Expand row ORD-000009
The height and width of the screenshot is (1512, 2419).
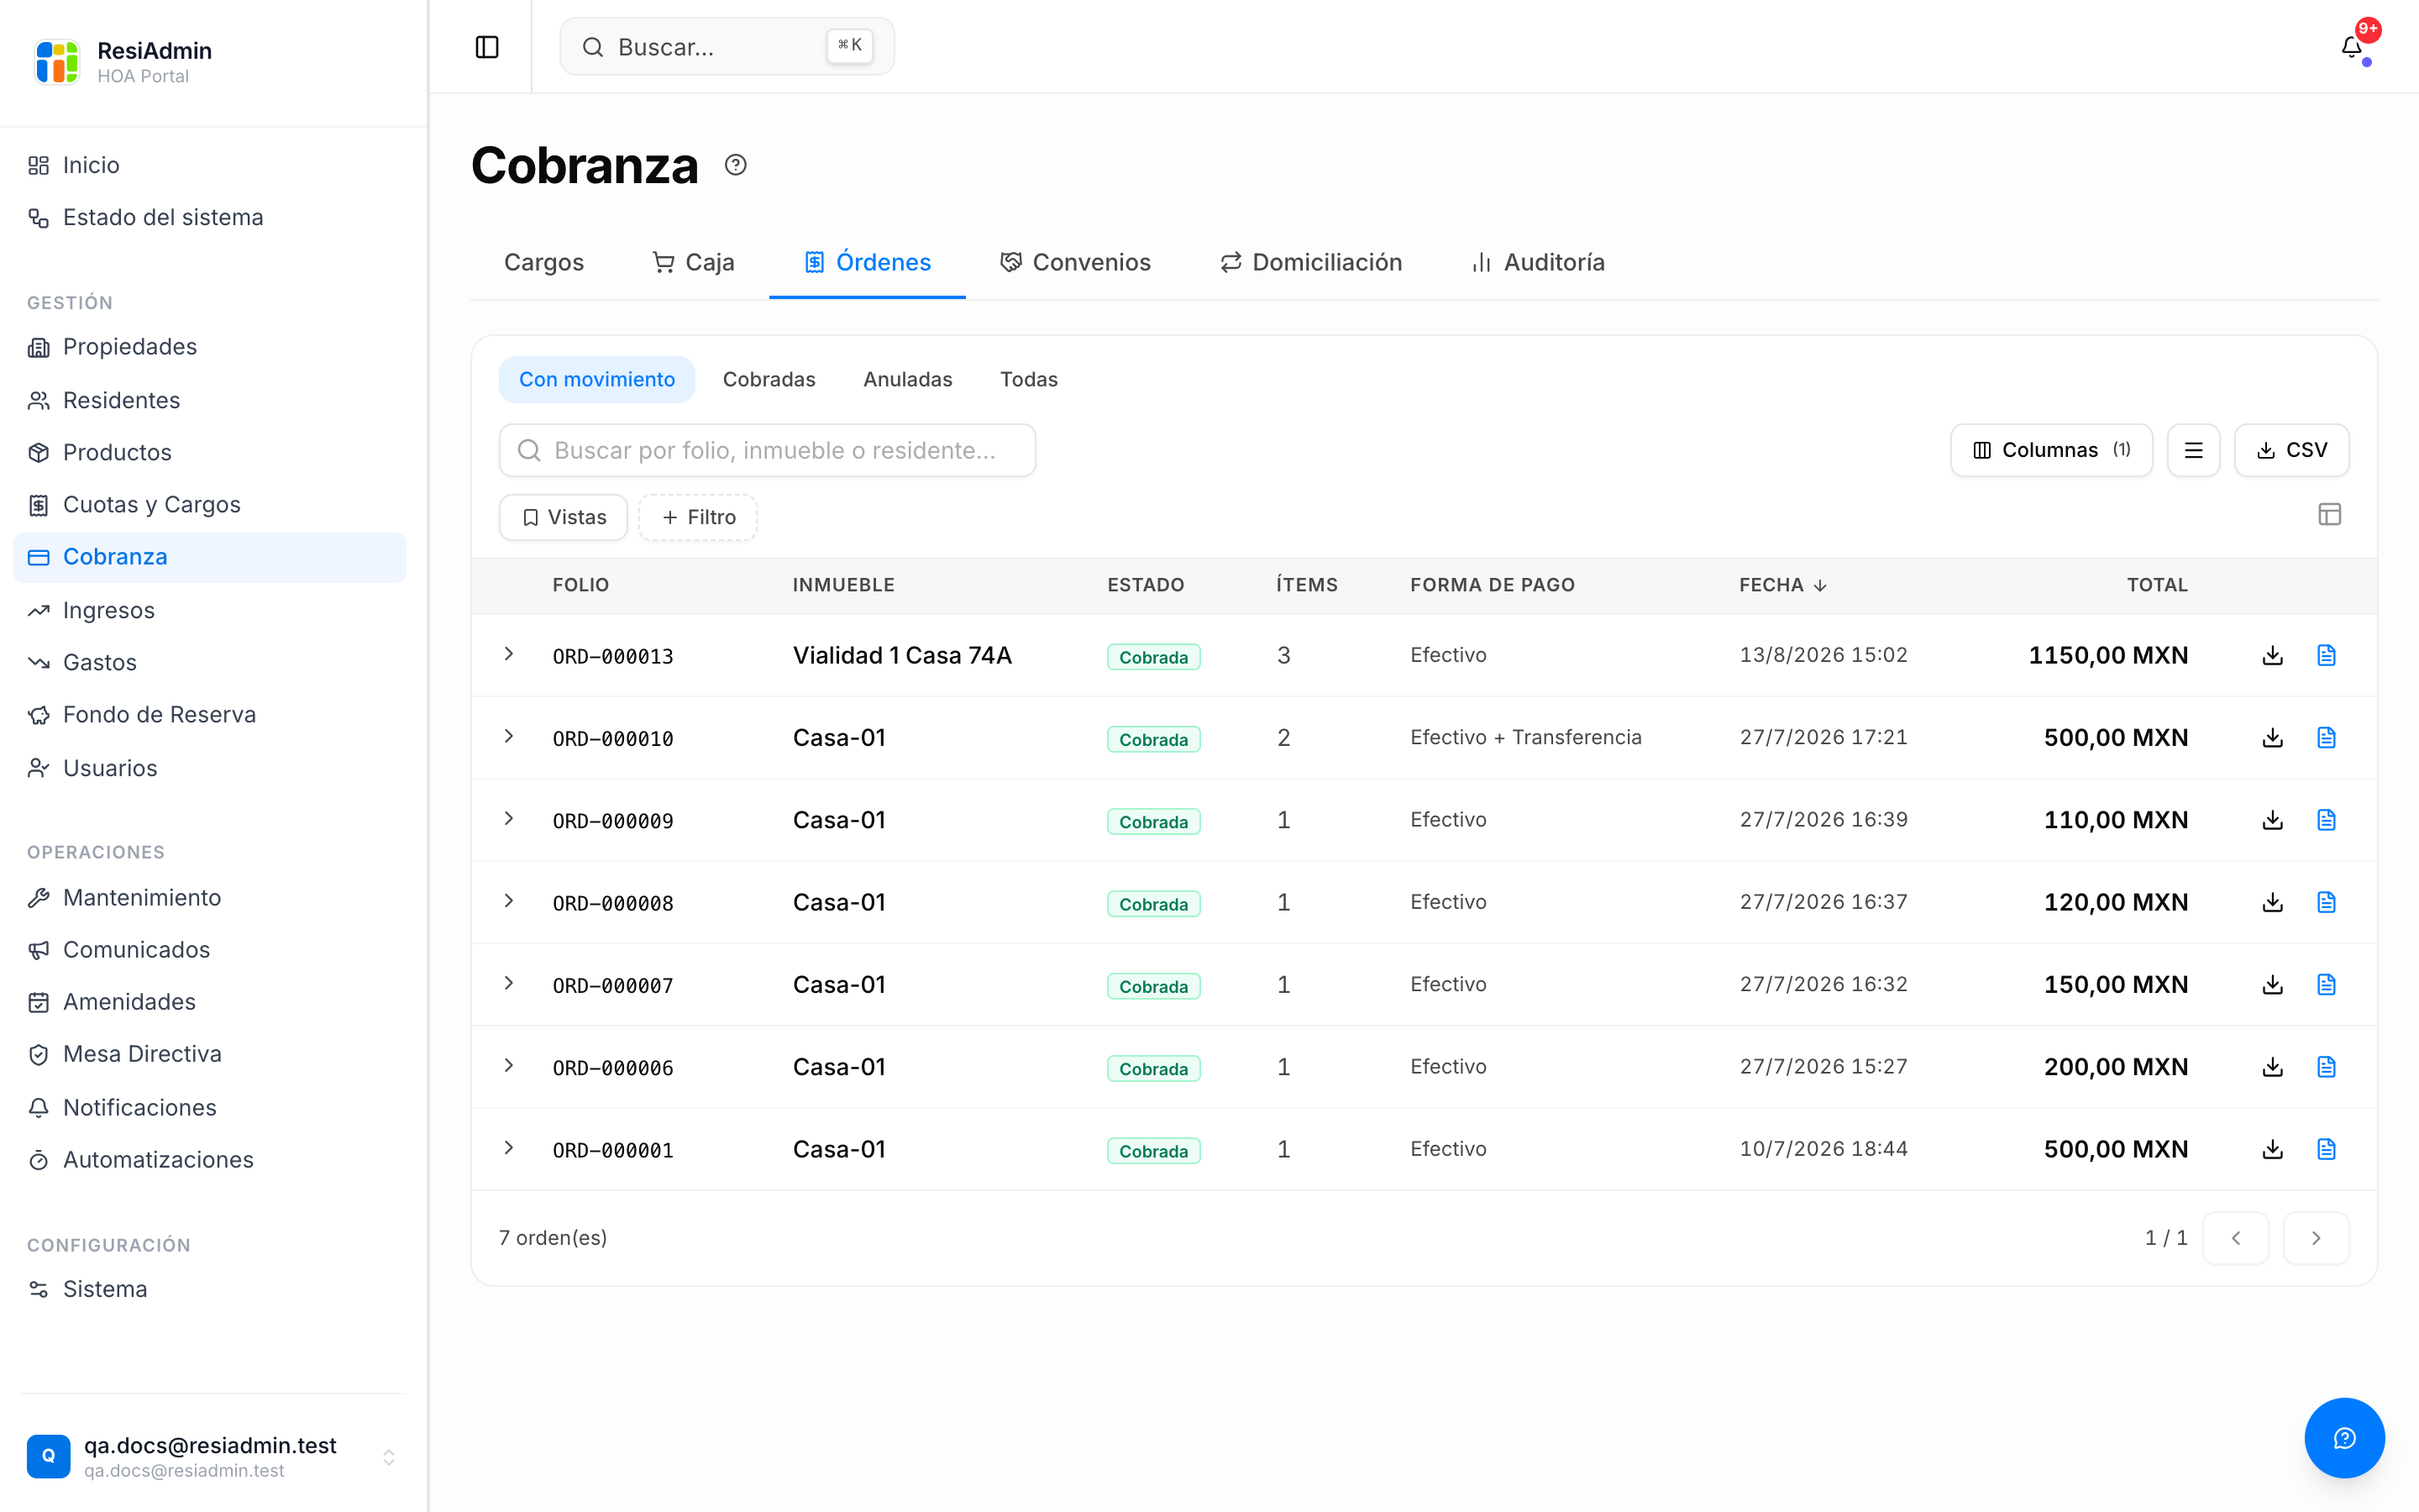click(509, 819)
